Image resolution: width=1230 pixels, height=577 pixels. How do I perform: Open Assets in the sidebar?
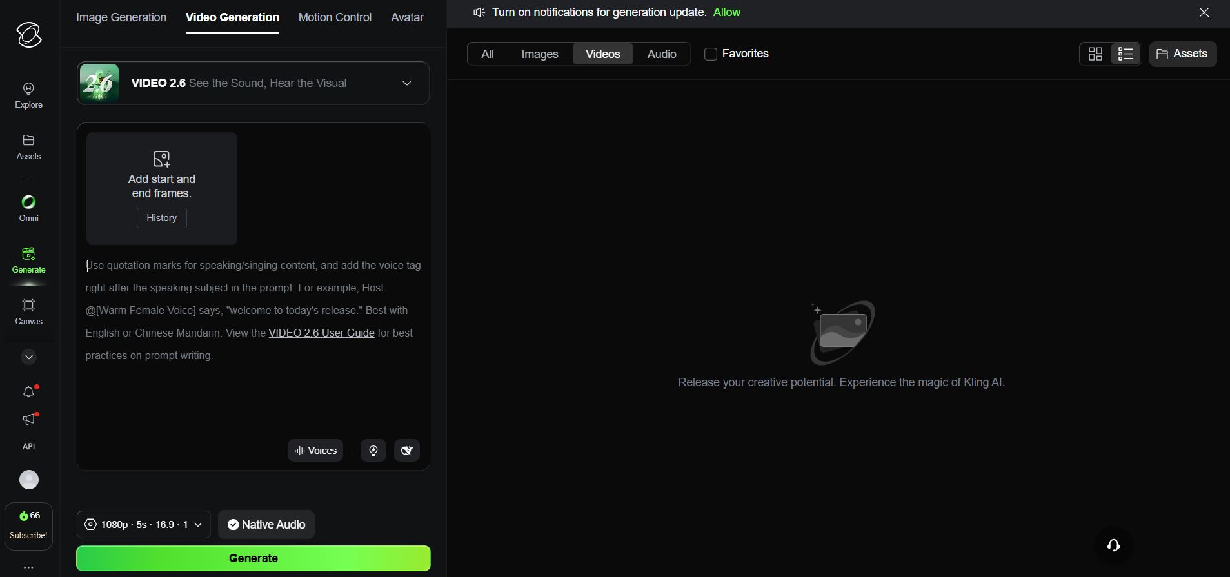tap(29, 147)
